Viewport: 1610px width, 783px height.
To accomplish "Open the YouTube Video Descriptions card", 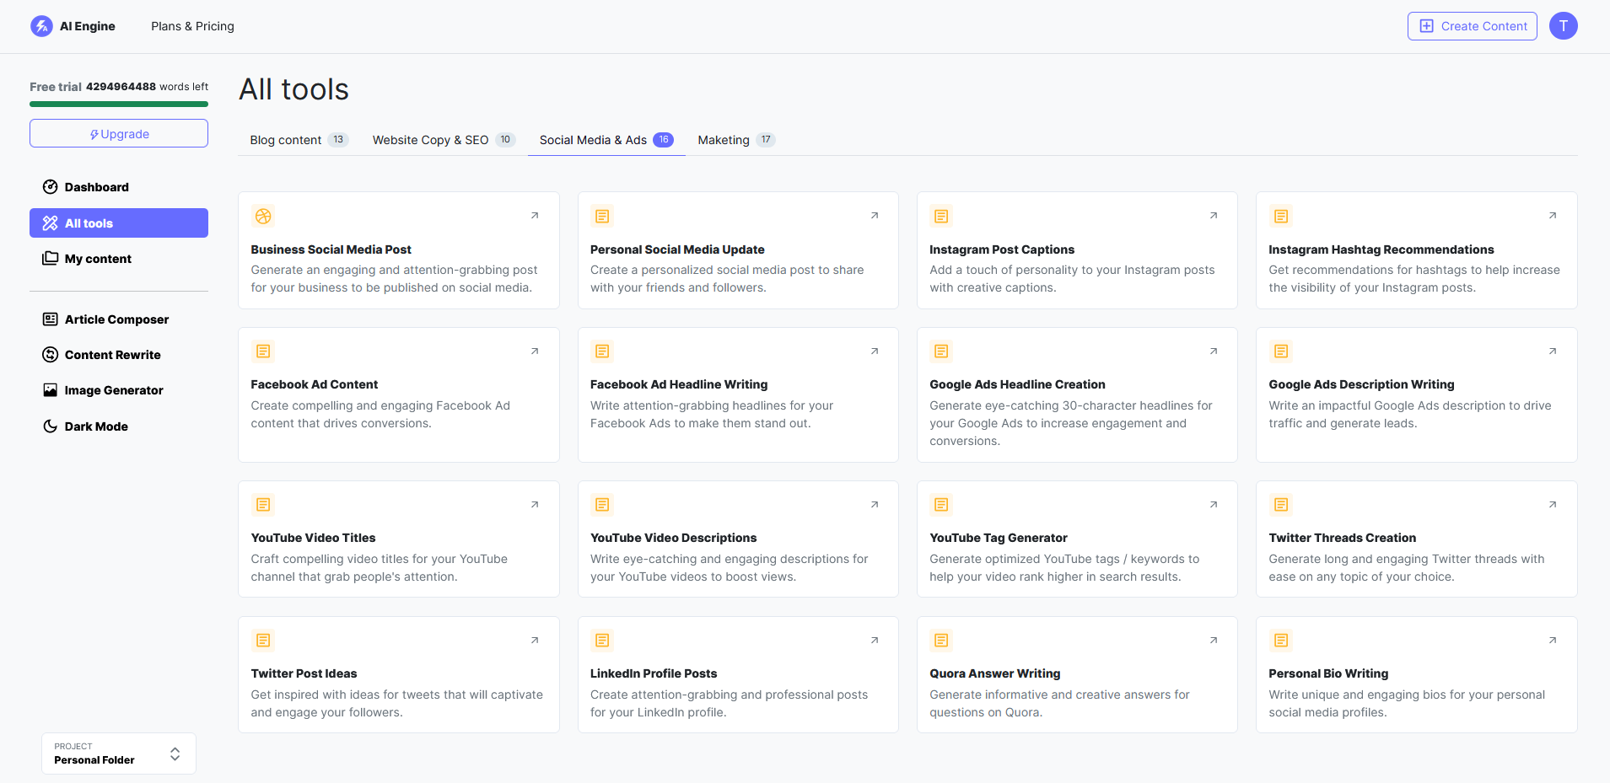I will click(738, 539).
